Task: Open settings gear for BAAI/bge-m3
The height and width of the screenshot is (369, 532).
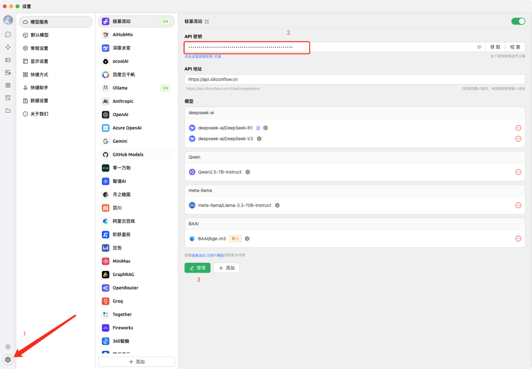Action: pyautogui.click(x=247, y=239)
